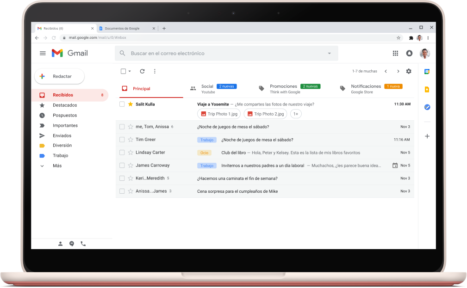This screenshot has width=467, height=288.
Task: Expand the Más section in sidebar
Action: pyautogui.click(x=56, y=165)
